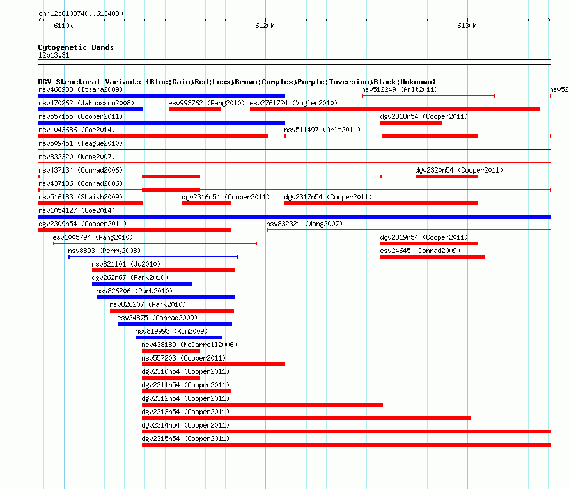569x489 pixels.
Task: Click the 6120k ruler position label
Action: [265, 26]
